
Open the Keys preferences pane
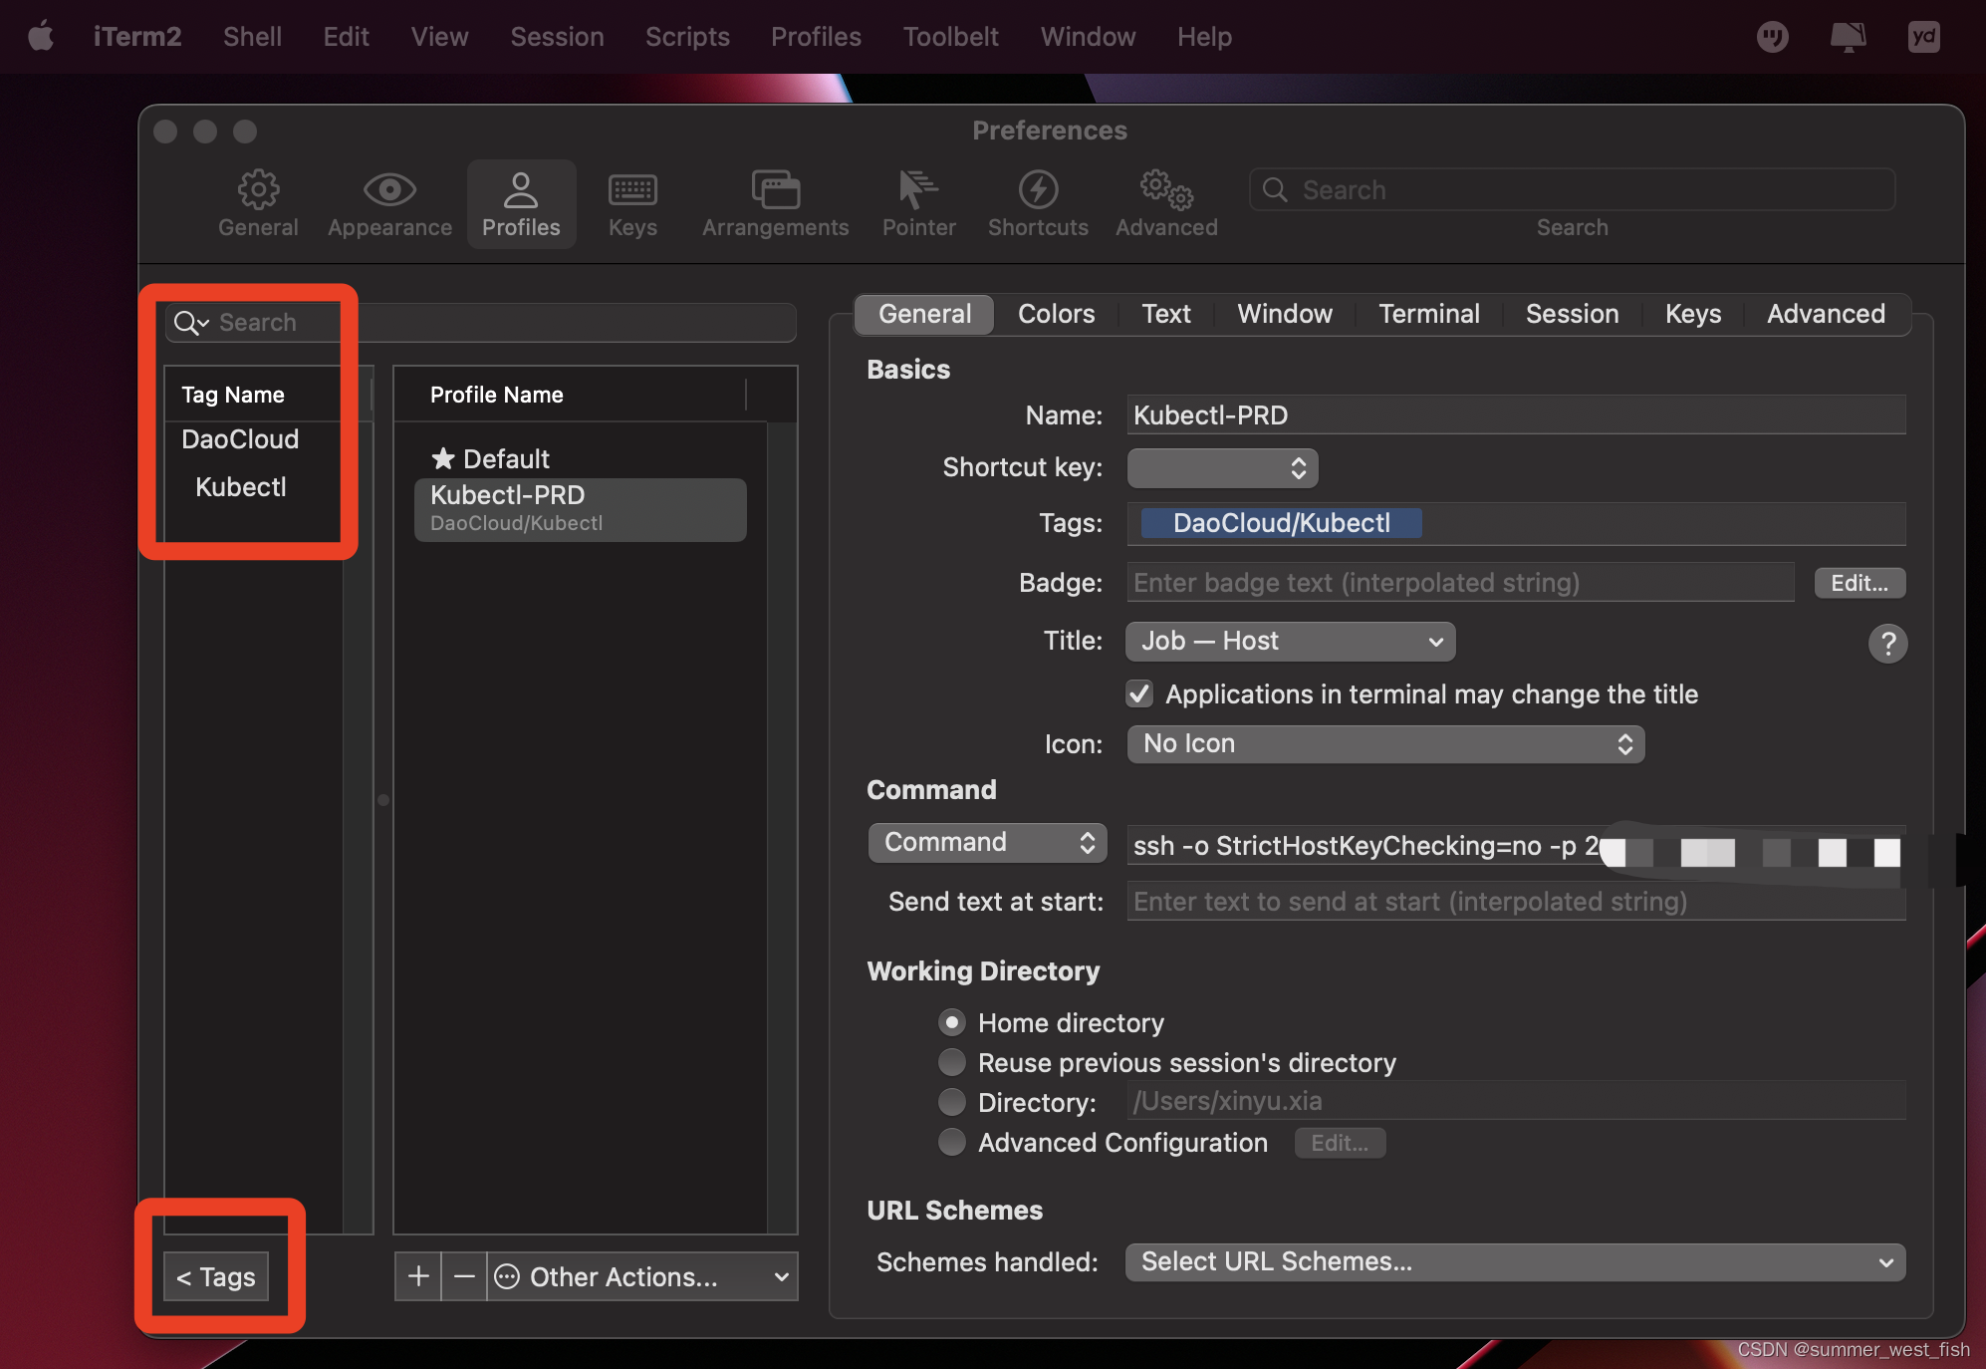pyautogui.click(x=631, y=203)
